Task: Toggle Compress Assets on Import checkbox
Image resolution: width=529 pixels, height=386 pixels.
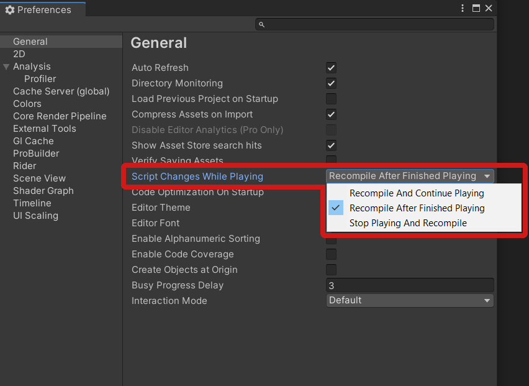Action: 331,114
